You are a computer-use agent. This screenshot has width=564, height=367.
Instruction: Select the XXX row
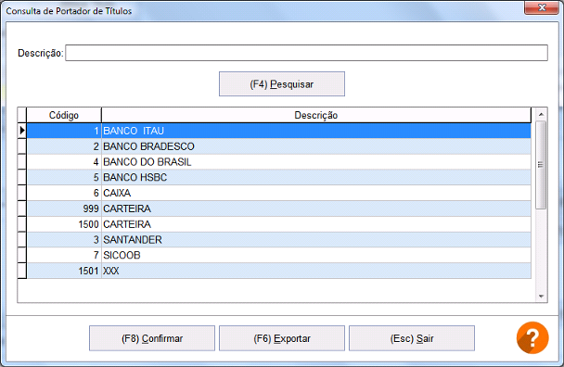[279, 271]
